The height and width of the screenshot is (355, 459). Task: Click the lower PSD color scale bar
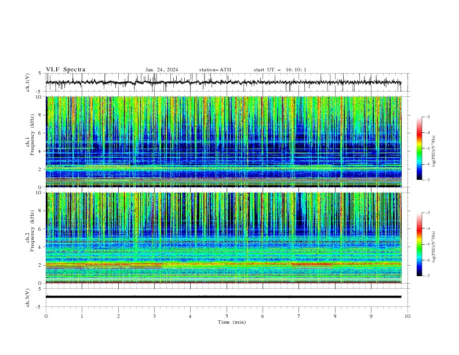[x=419, y=244]
